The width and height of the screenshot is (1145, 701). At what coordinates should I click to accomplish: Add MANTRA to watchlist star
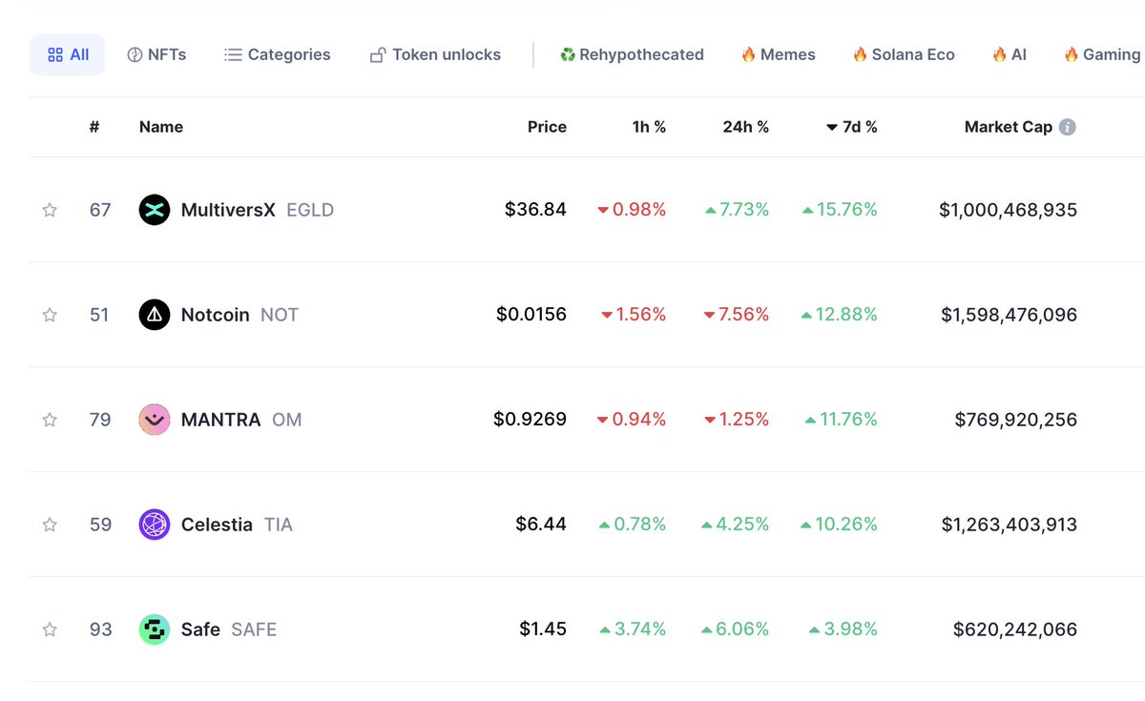coord(50,420)
